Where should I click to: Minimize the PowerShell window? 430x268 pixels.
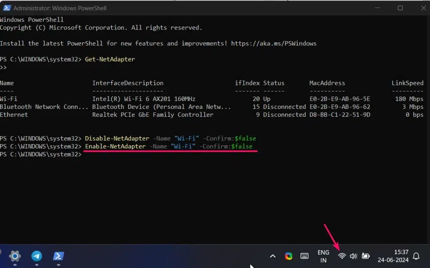[x=378, y=8]
